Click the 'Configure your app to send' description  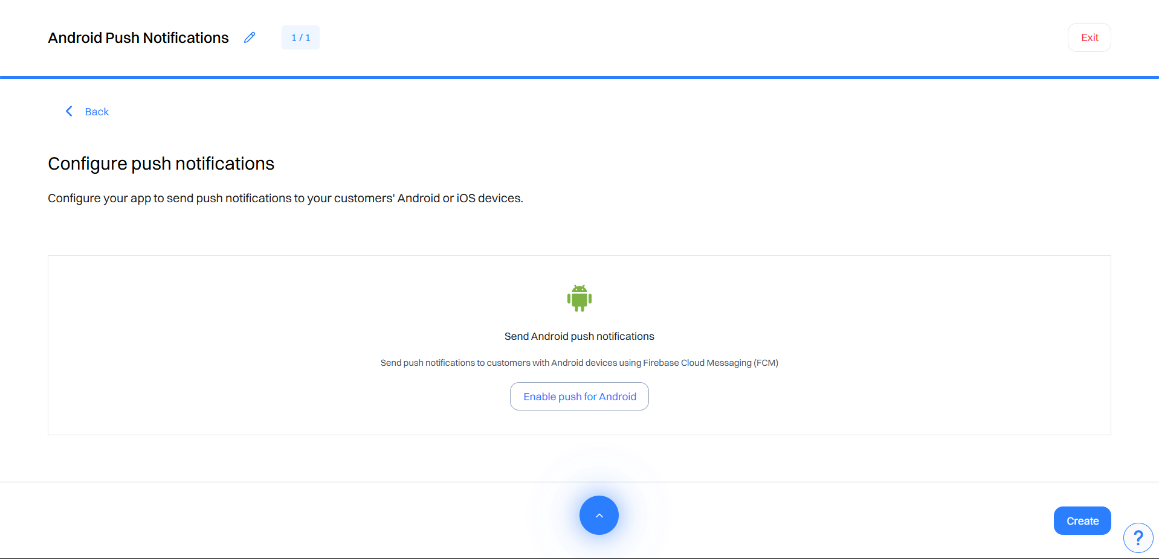click(x=285, y=198)
